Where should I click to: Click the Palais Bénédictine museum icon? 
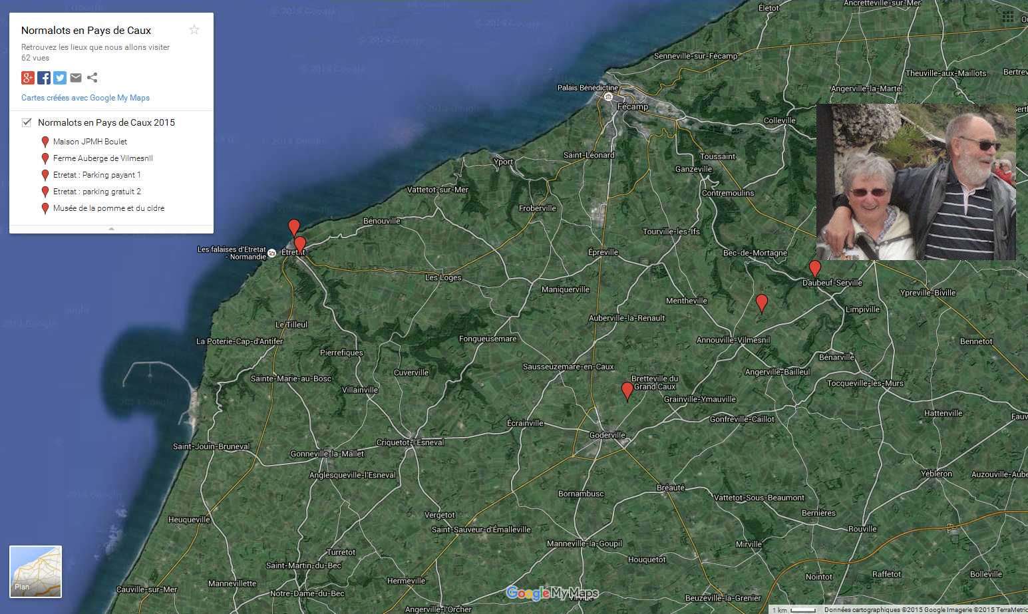point(608,97)
